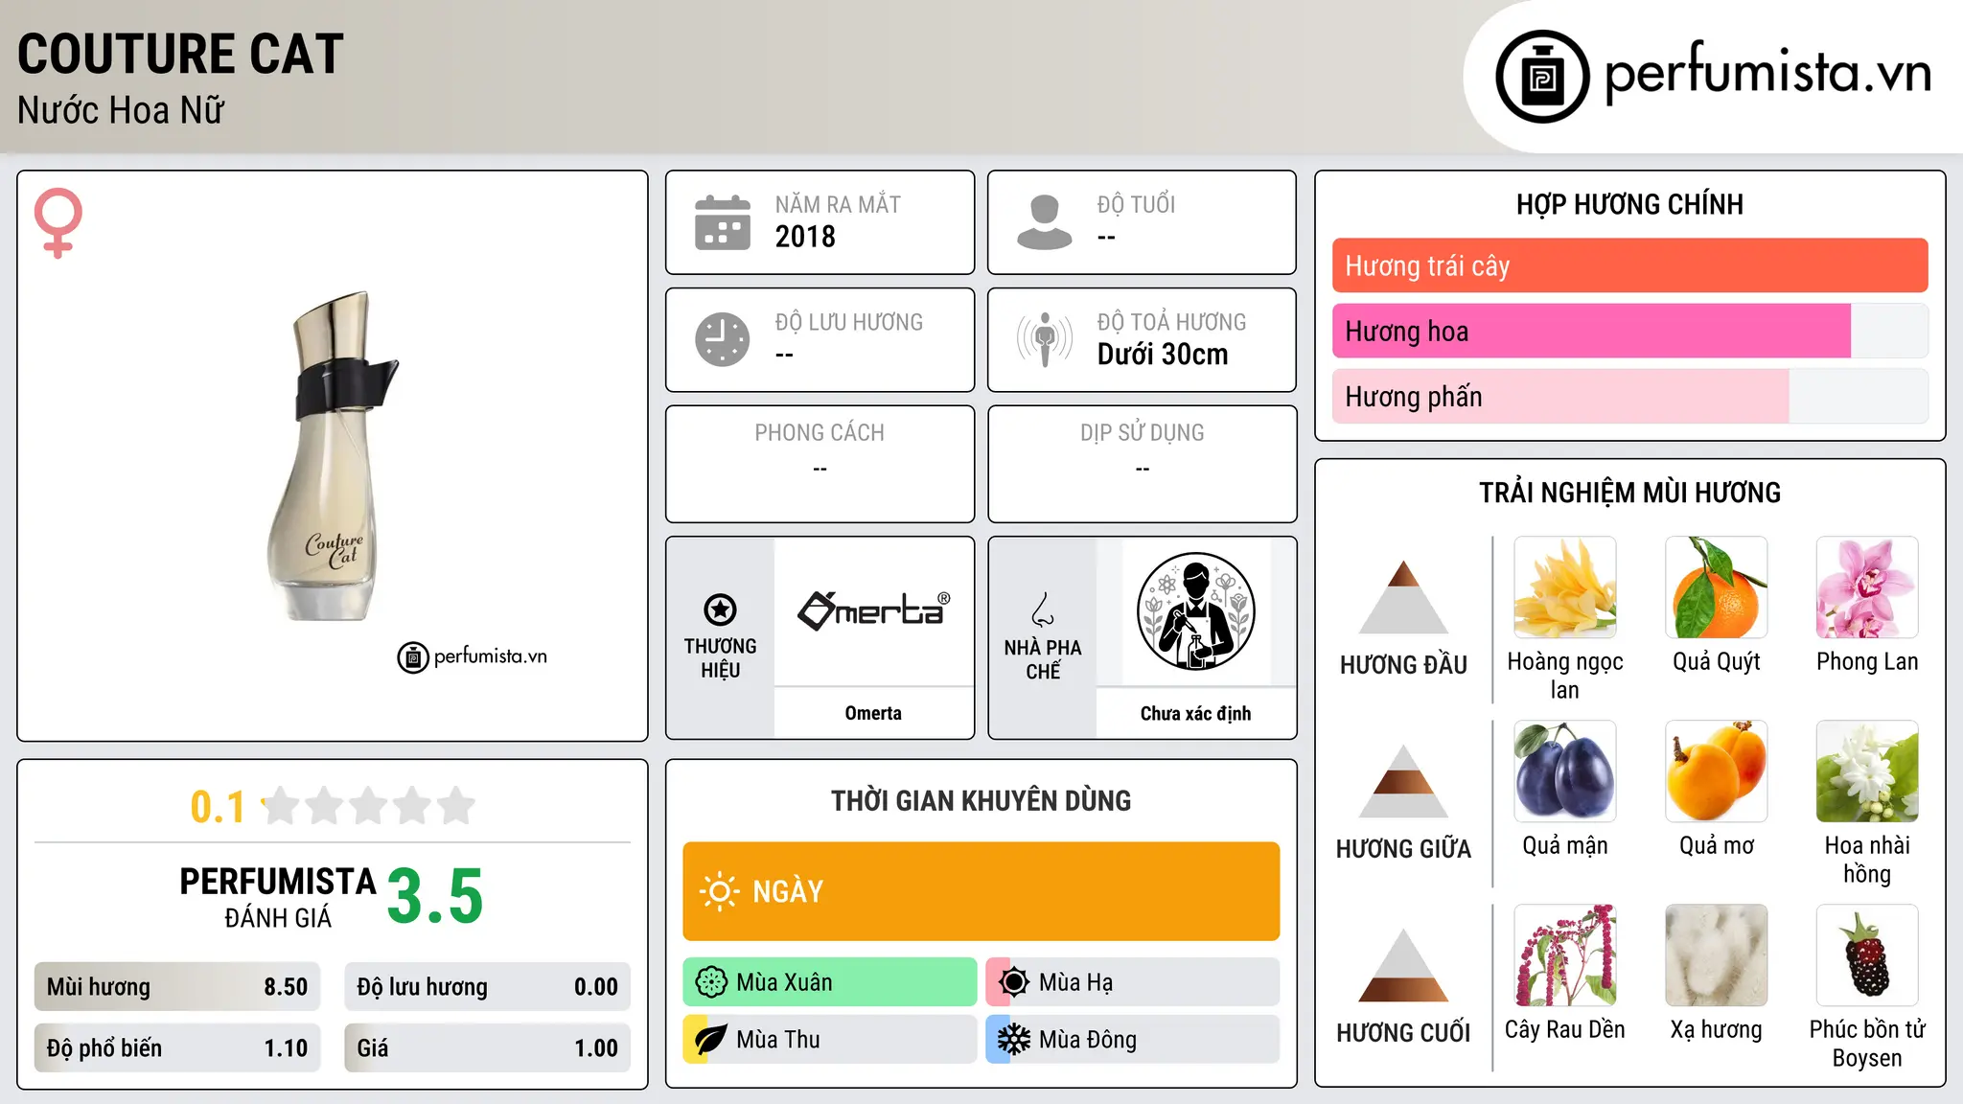Click the perfumista.vn mark under the bottle

[x=472, y=656]
